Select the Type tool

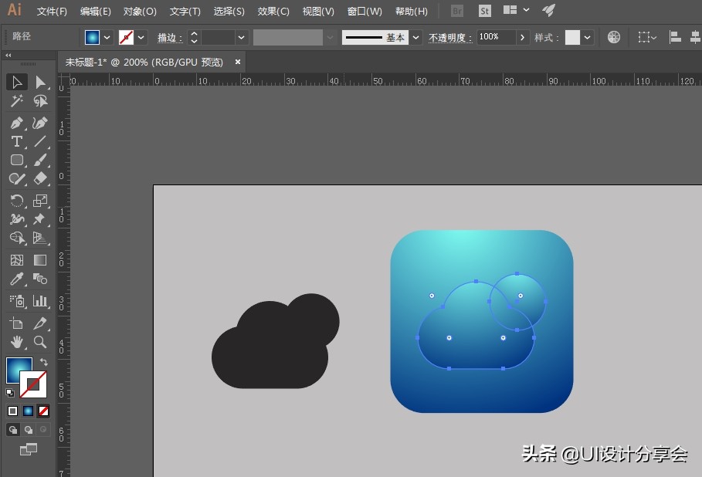17,141
